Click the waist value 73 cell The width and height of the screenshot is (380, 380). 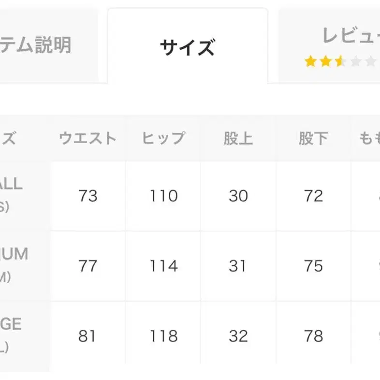coord(88,196)
